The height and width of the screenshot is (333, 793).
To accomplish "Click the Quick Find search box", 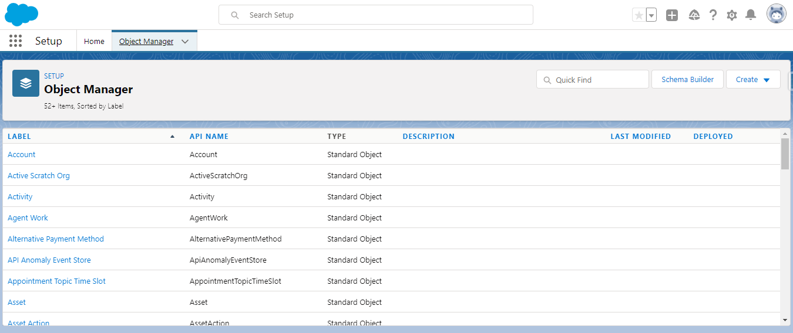I will [x=593, y=80].
